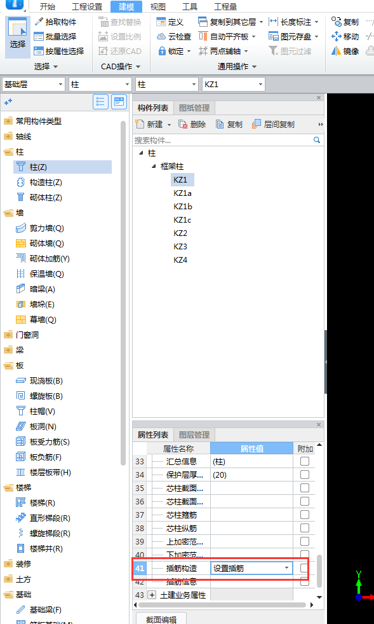Click 复制 in component list toolbar
Viewport: 374px width, 624px height.
(229, 125)
